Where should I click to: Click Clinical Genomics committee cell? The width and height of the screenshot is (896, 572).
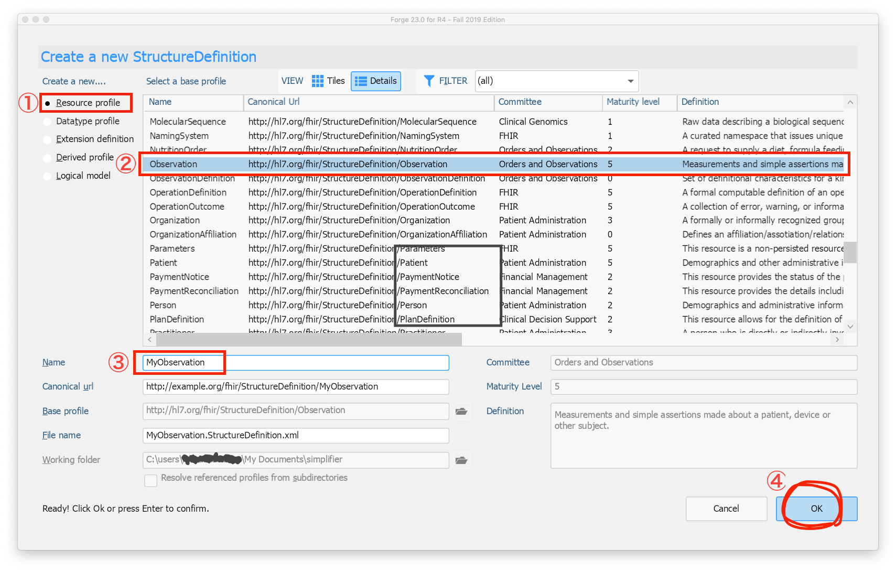click(x=533, y=122)
